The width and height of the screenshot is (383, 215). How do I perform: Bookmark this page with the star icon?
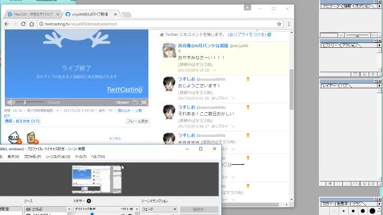(x=279, y=24)
